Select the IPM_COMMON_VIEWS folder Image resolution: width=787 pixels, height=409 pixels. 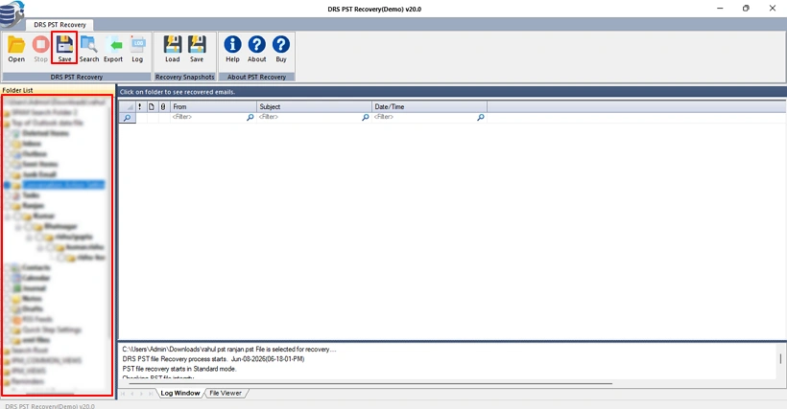pyautogui.click(x=47, y=360)
